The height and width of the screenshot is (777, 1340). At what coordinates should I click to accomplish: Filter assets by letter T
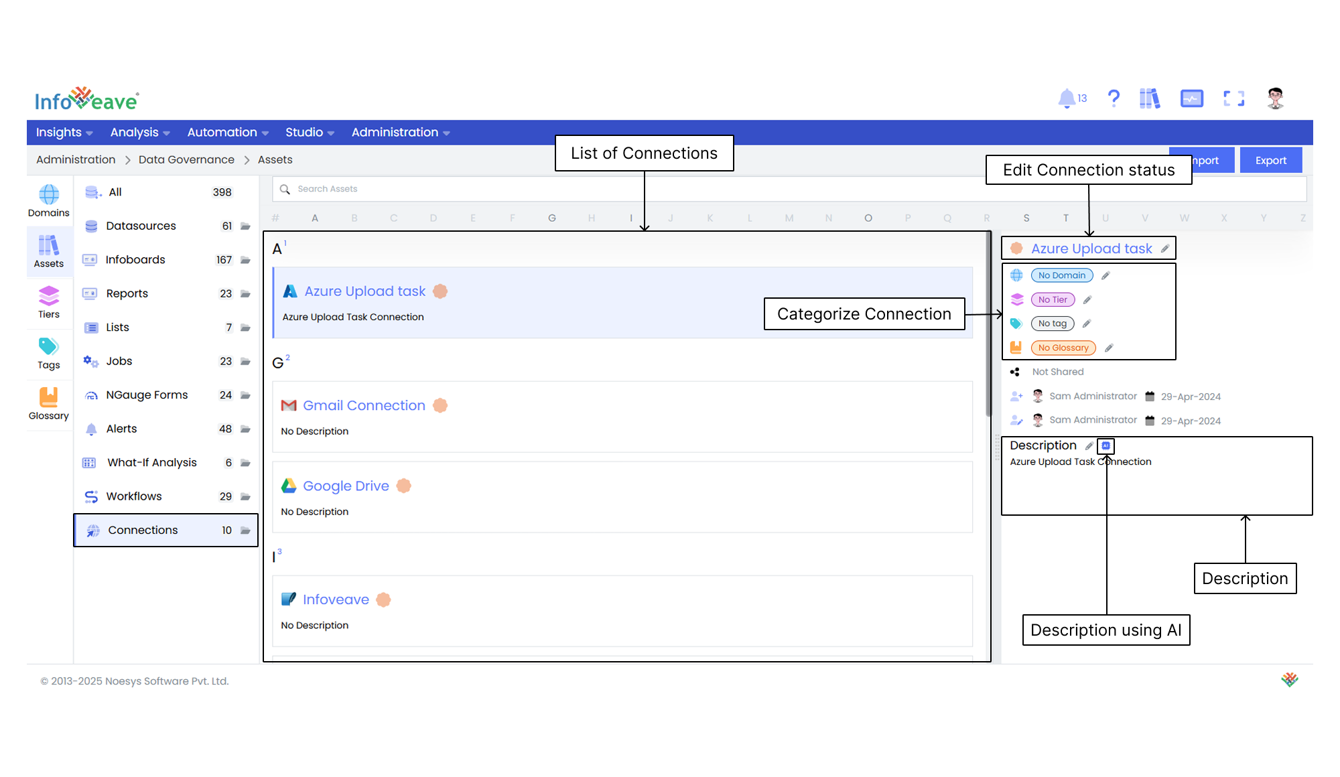(x=1066, y=218)
